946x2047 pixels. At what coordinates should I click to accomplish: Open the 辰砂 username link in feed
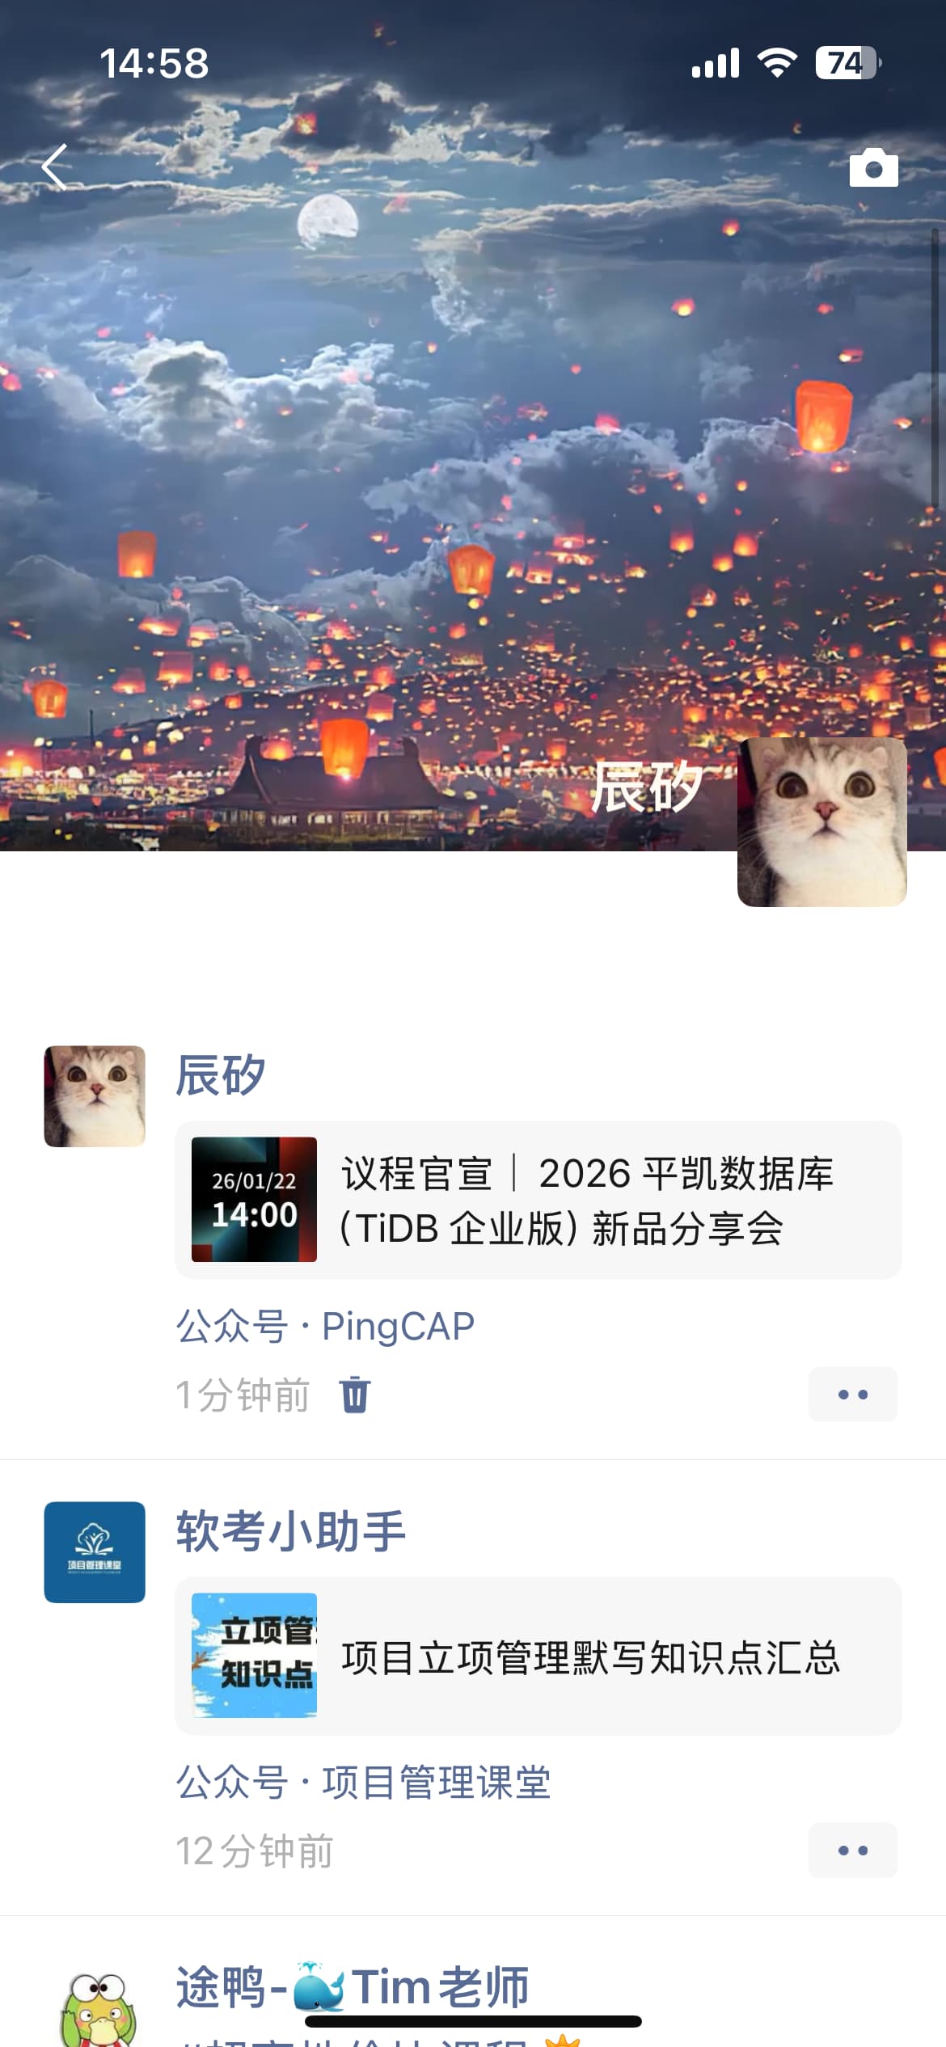click(221, 1075)
